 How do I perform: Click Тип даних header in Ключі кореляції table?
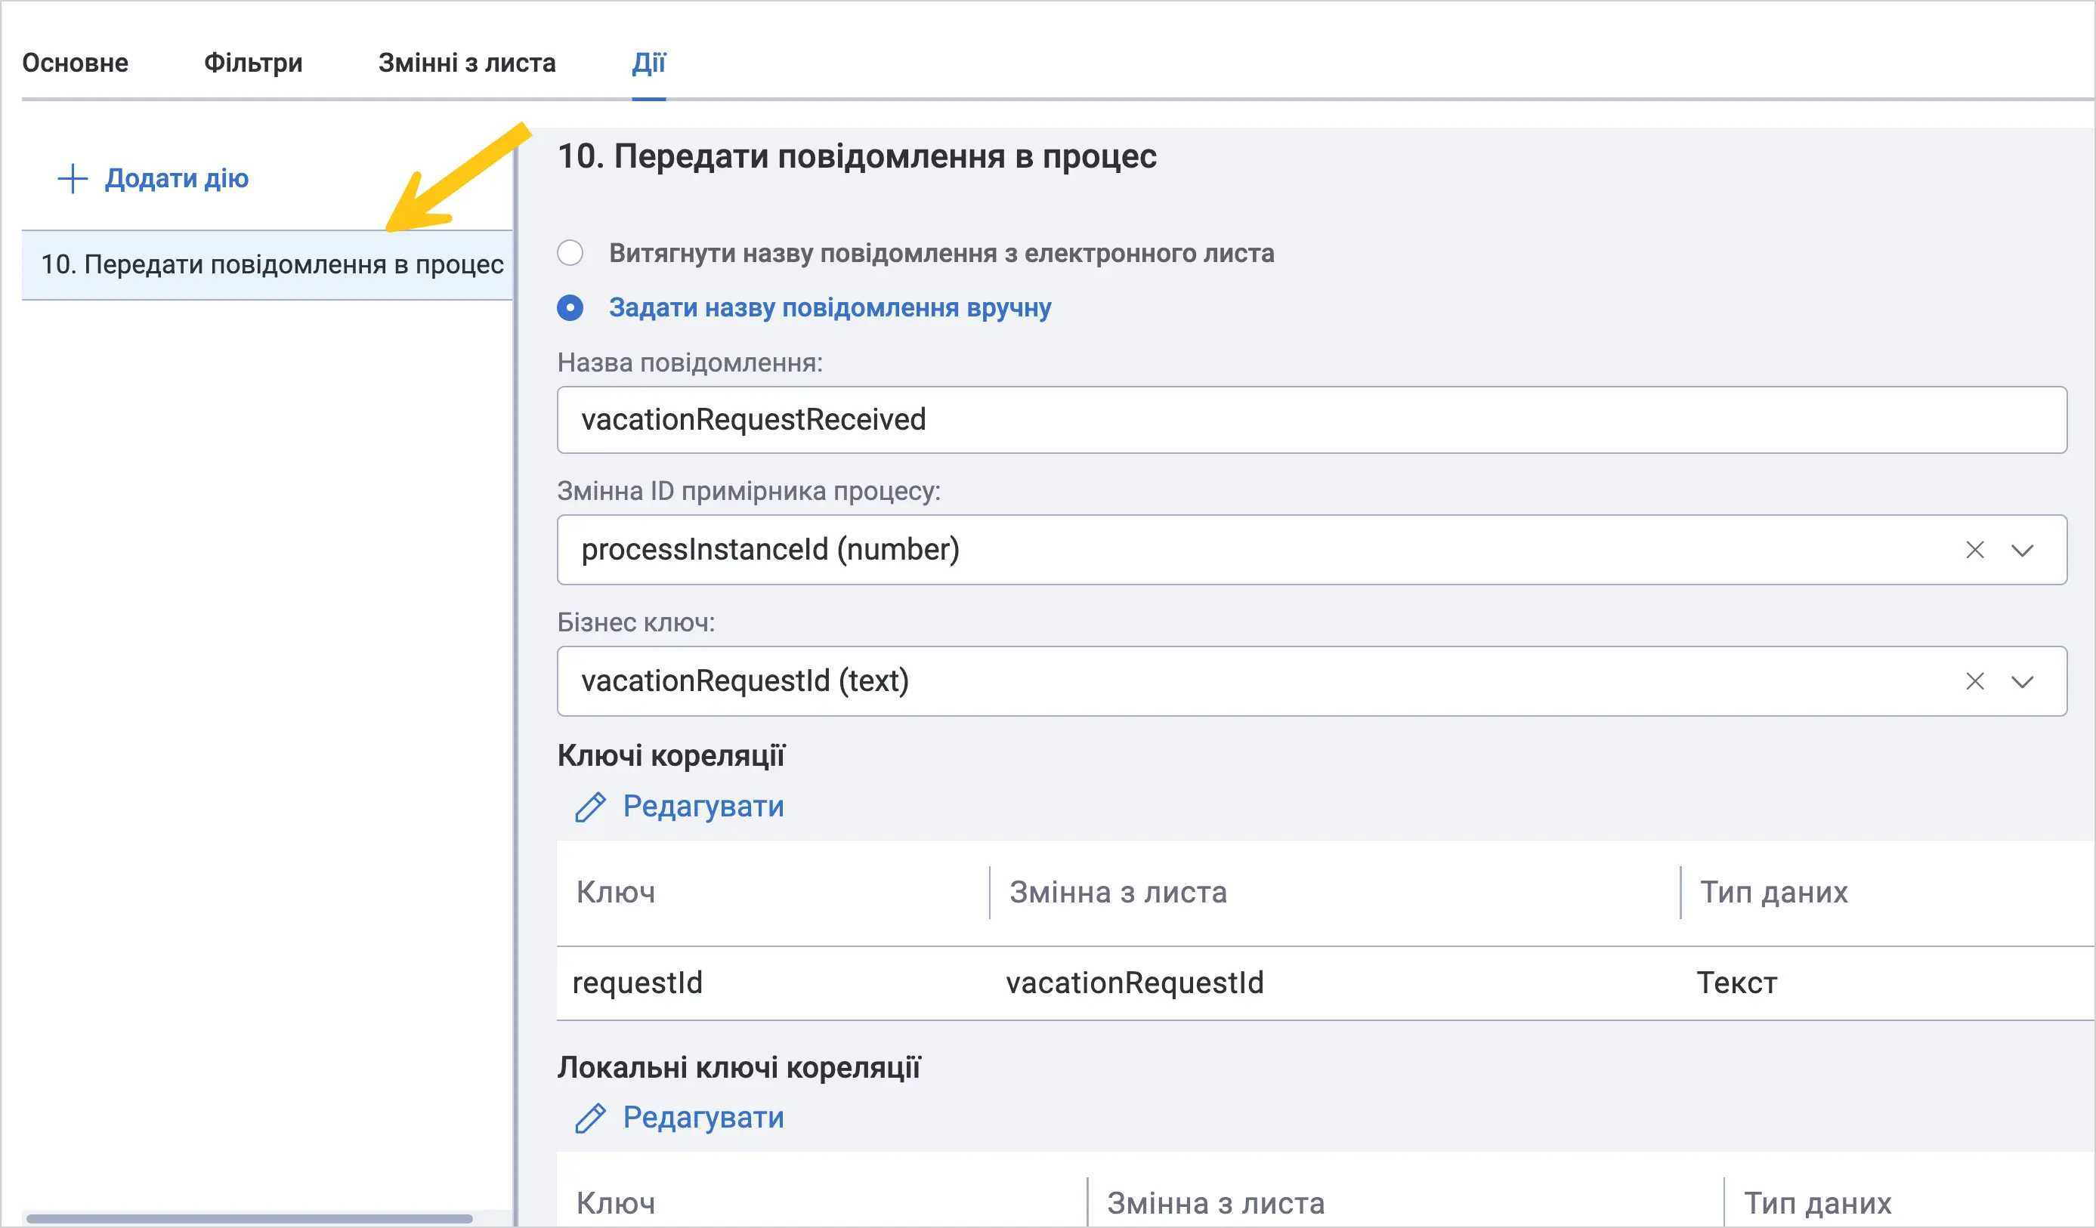pyautogui.click(x=1773, y=893)
